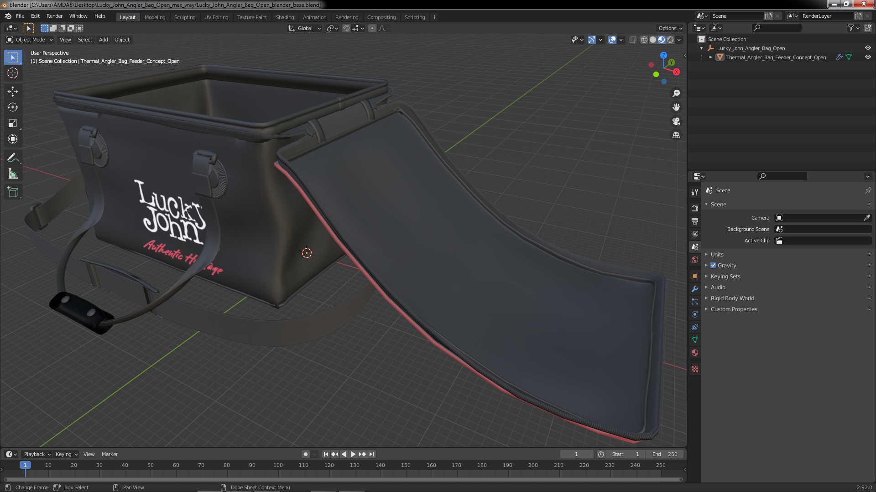
Task: Switch to the Shading workspace tab
Action: (x=285, y=17)
